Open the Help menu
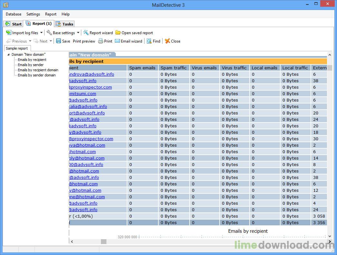This screenshot has height=255, width=337. click(65, 14)
